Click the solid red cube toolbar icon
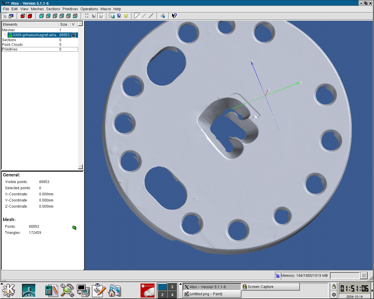This screenshot has height=299, width=374. [30, 16]
